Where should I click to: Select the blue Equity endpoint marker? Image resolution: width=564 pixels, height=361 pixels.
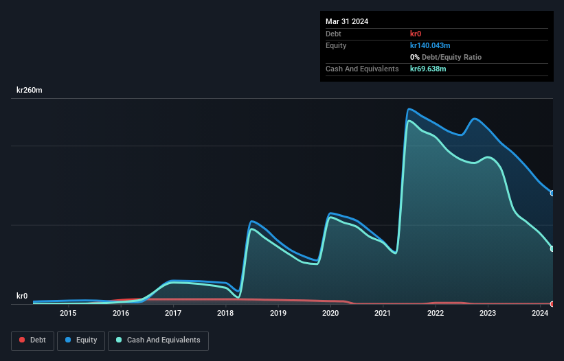coord(552,194)
